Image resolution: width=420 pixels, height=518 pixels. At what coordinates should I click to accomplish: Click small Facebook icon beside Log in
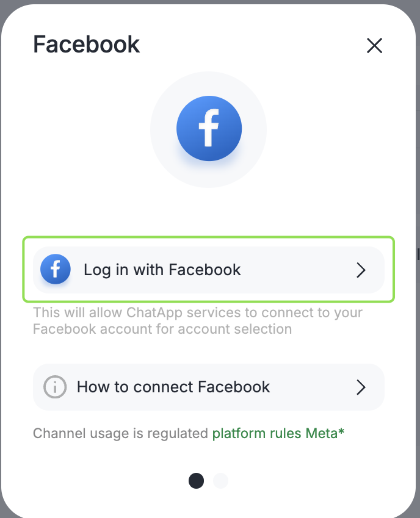tap(56, 270)
